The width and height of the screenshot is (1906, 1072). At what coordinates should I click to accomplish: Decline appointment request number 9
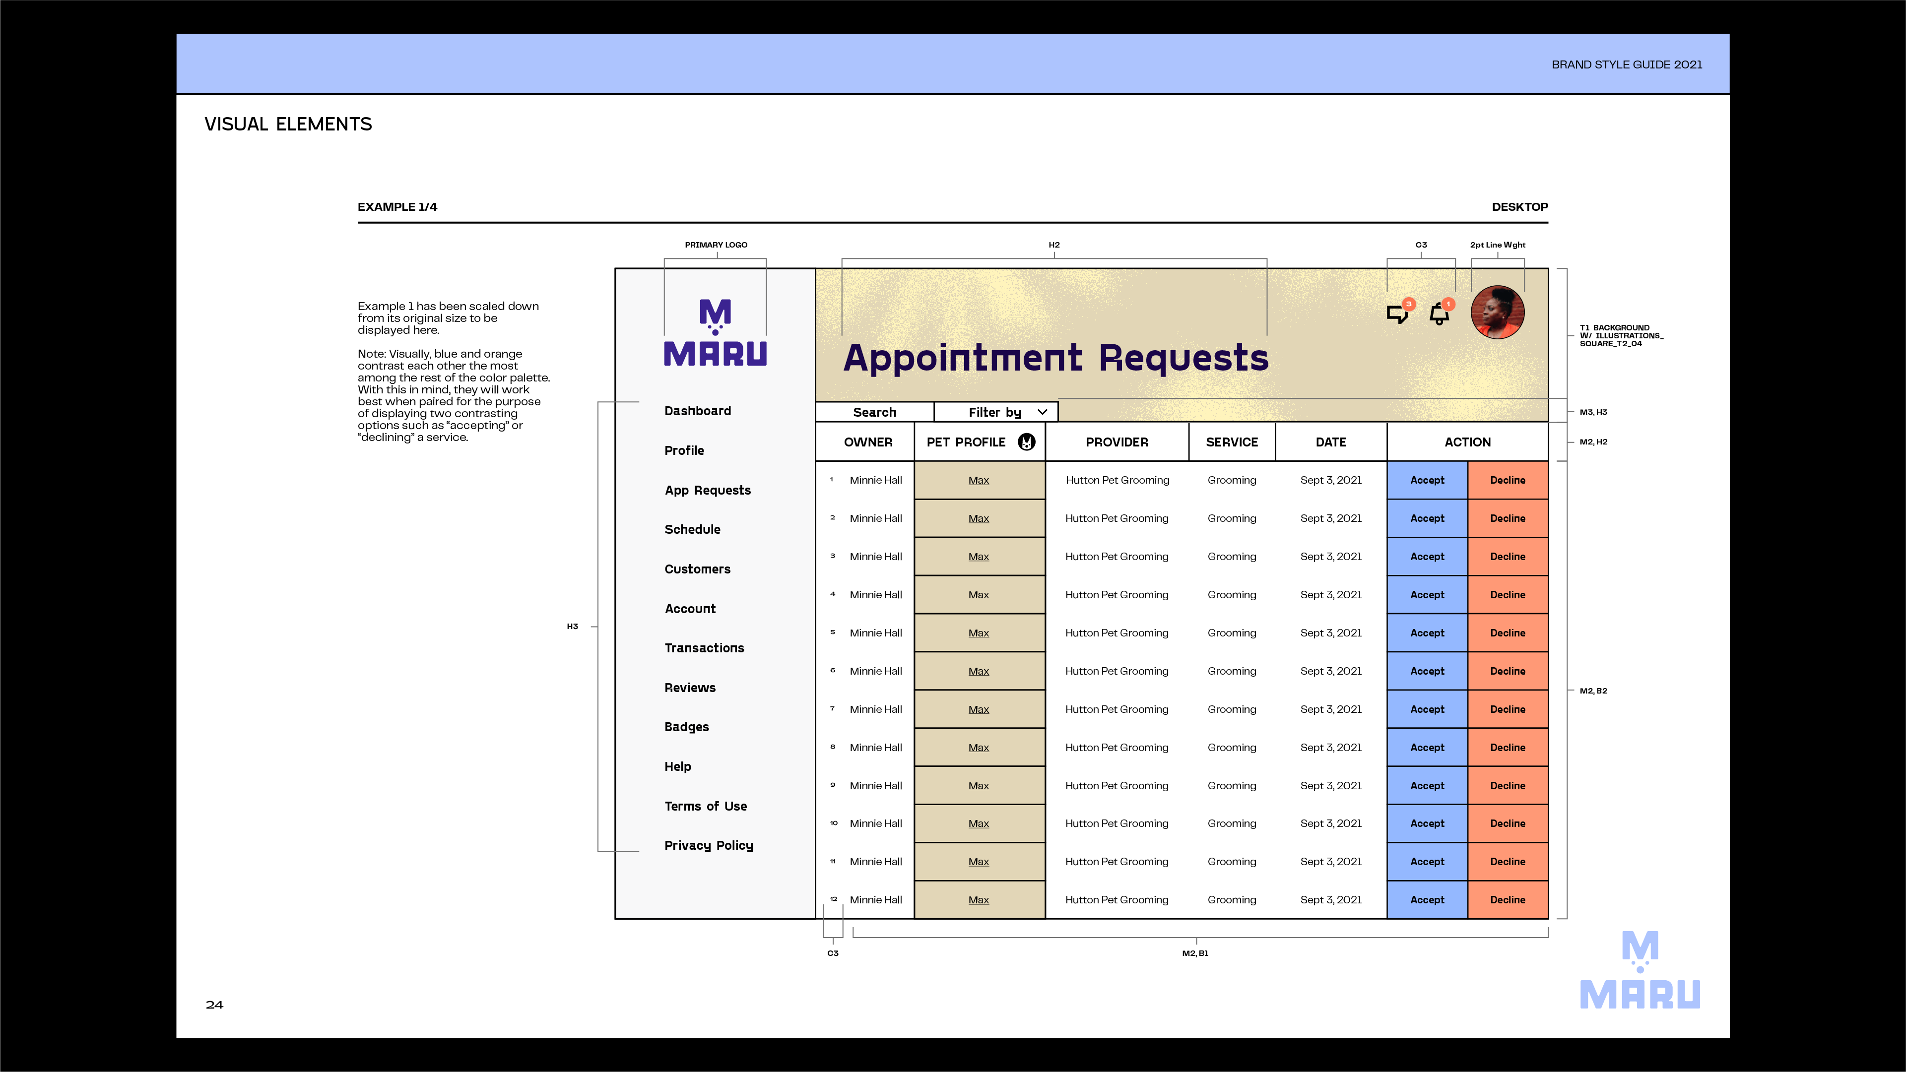point(1507,786)
